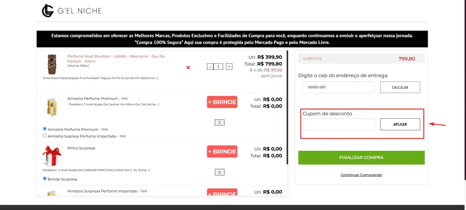This screenshot has height=210, width=466.
Task: Follow the Continuar Comprando link
Action: click(361, 175)
